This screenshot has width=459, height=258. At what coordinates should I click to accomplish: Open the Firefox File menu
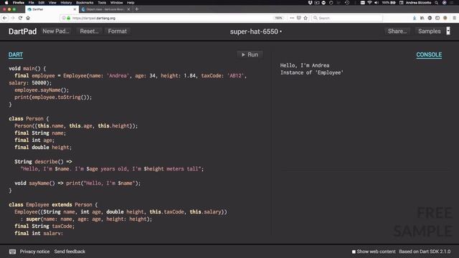pyautogui.click(x=32, y=3)
